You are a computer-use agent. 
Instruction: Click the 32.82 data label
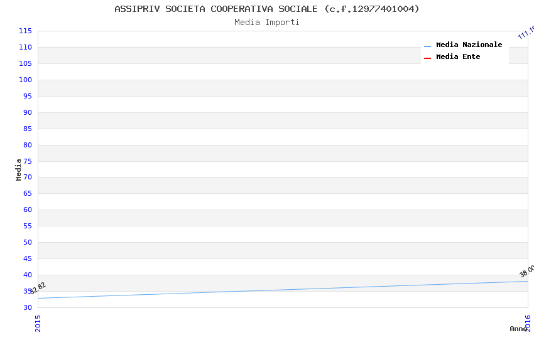click(37, 289)
